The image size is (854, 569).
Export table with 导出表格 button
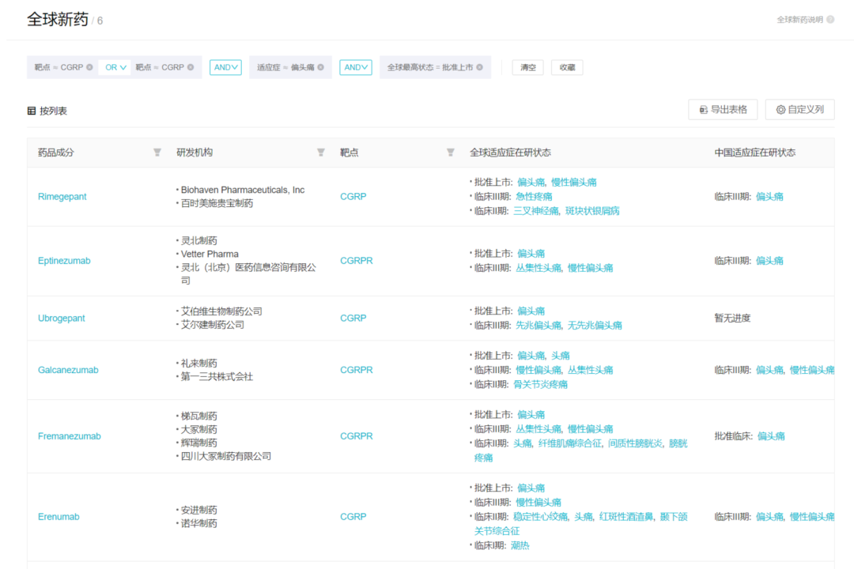pos(723,109)
